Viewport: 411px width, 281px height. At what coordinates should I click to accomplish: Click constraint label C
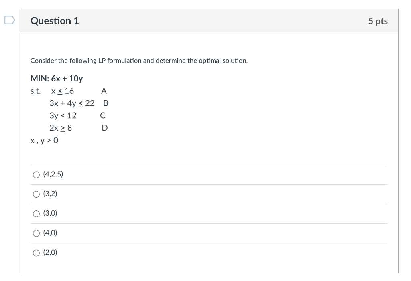(103, 115)
